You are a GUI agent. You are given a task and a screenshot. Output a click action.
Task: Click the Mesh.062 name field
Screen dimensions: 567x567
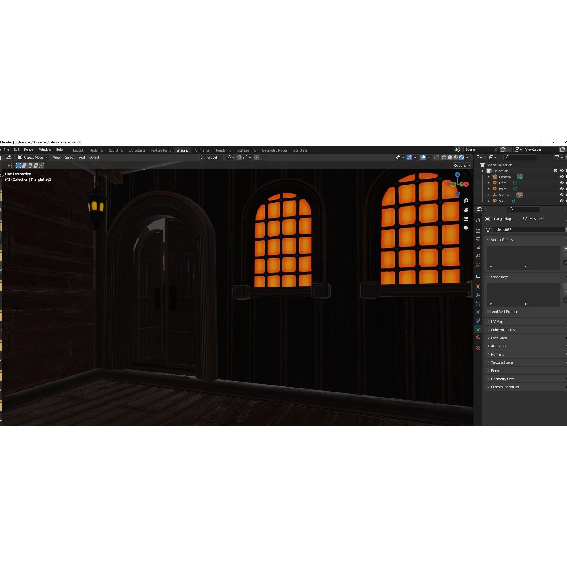pyautogui.click(x=529, y=229)
